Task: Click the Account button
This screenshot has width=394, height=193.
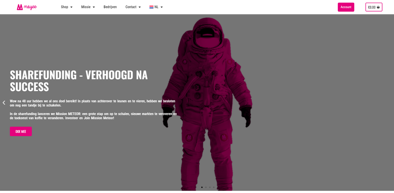Action: [346, 7]
